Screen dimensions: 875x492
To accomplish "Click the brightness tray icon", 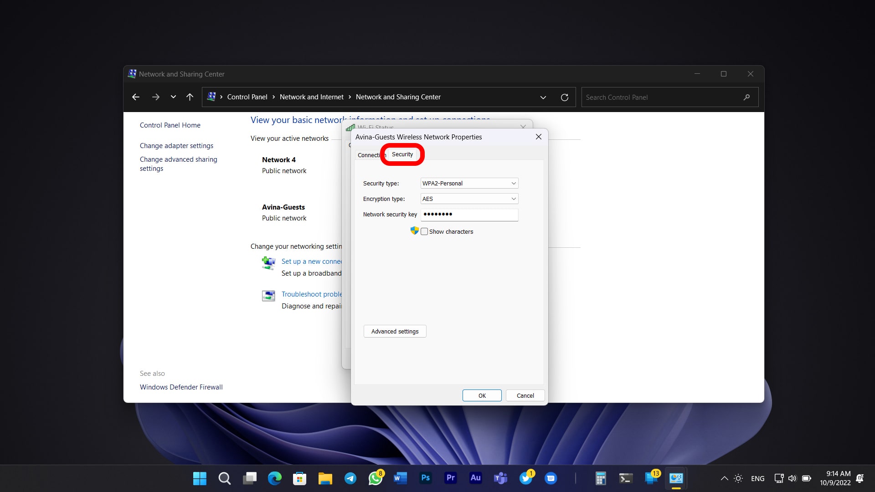I will (738, 478).
